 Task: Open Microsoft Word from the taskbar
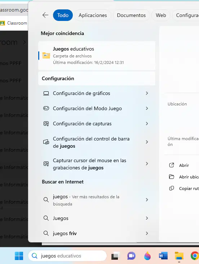[163, 256]
